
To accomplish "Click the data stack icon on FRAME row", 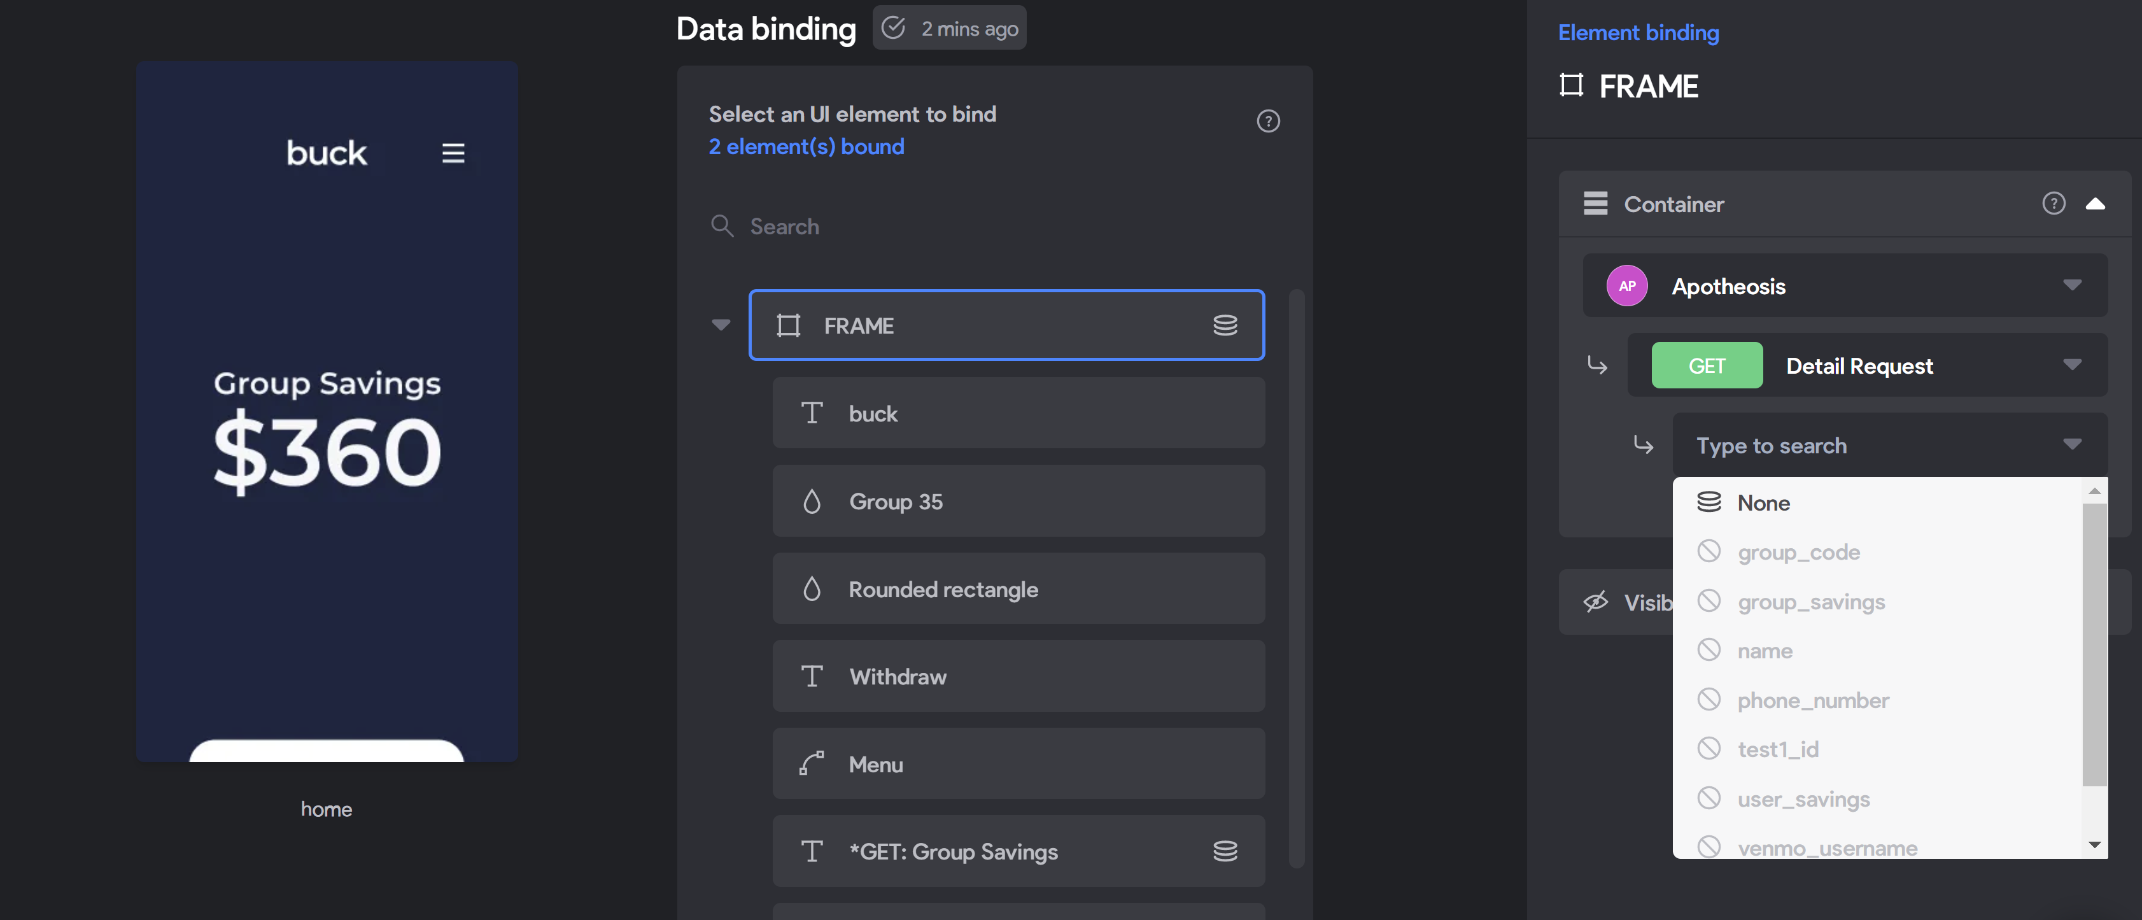I will coord(1225,325).
